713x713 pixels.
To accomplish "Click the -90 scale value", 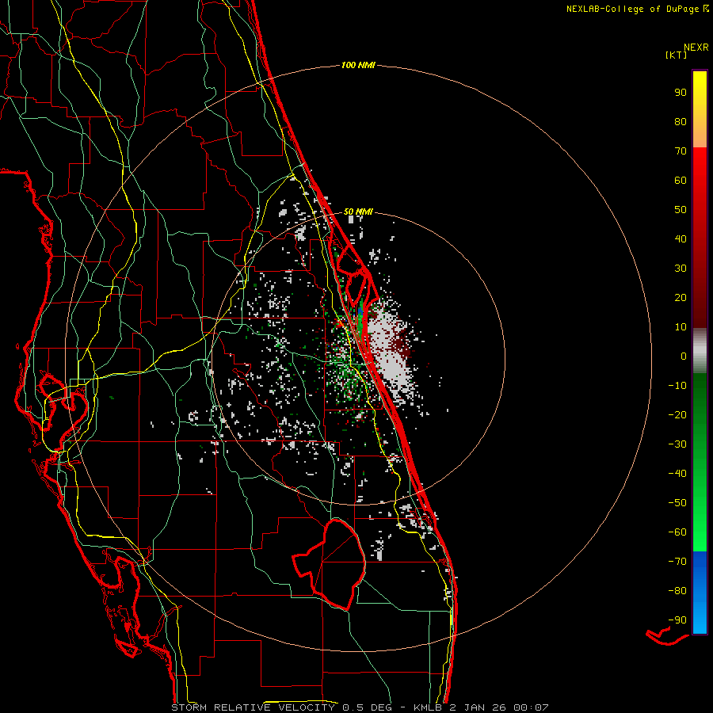I will click(x=677, y=620).
